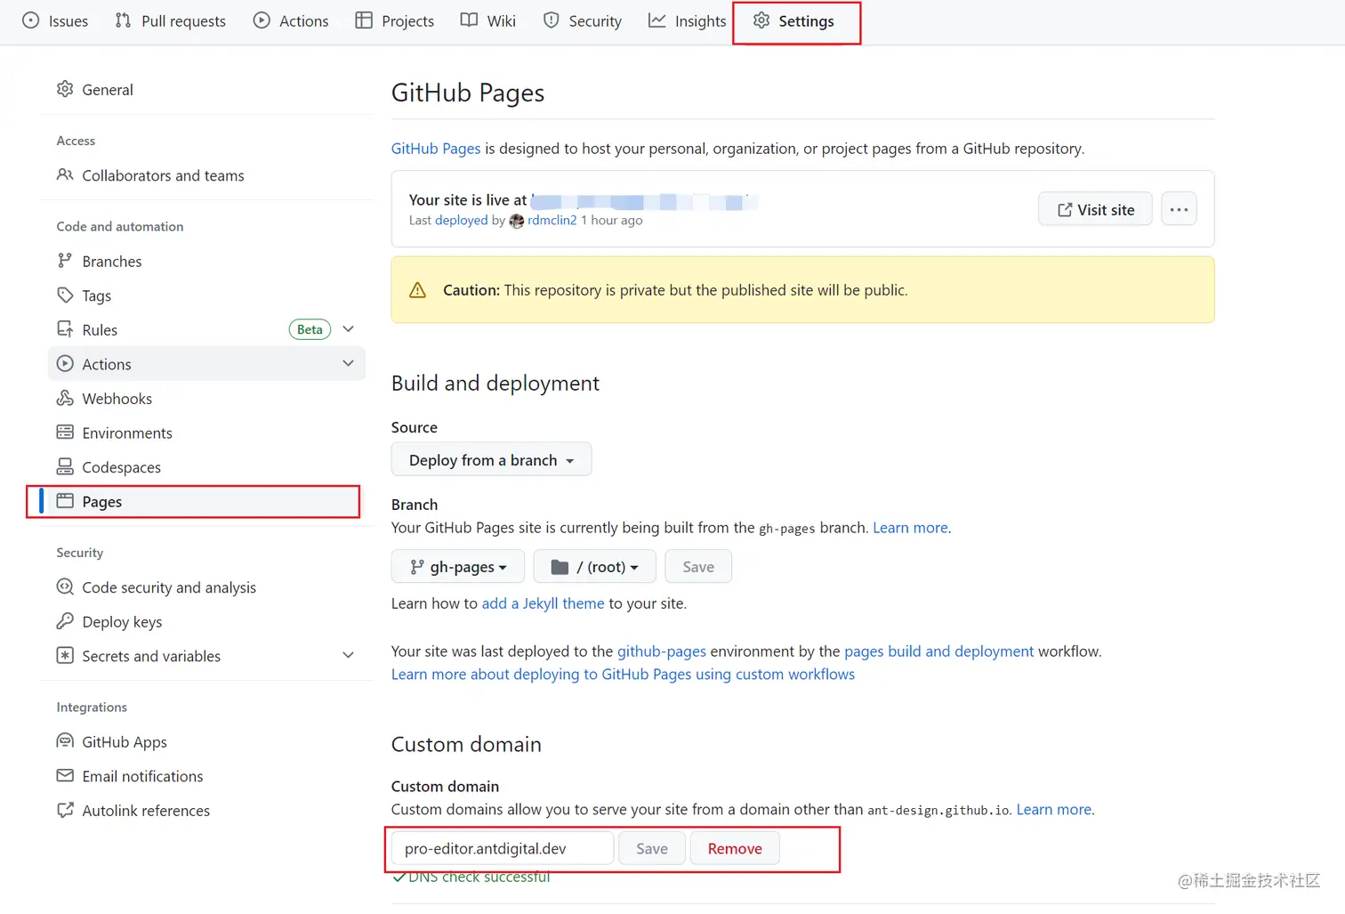Click Learn more about custom domains
This screenshot has width=1345, height=914.
[x=1054, y=809]
